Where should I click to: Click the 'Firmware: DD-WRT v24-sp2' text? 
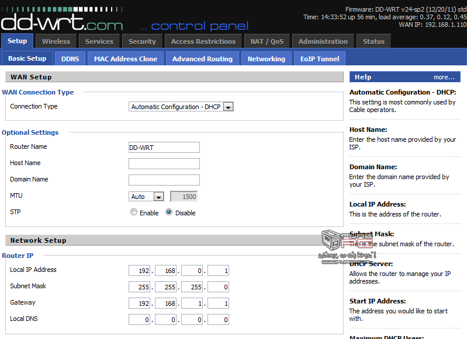click(385, 9)
